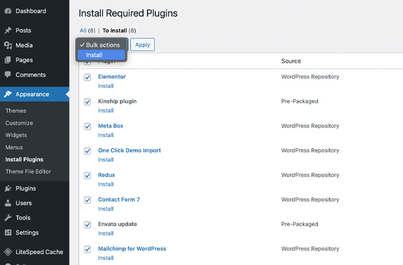Open the One Click Demo Import link

(x=129, y=151)
